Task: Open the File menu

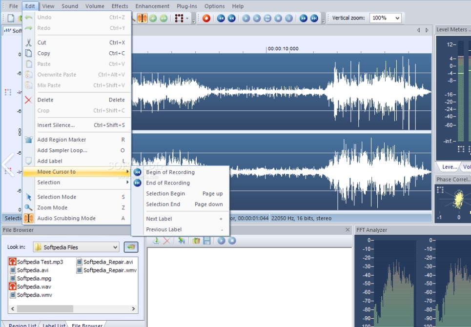Action: click(14, 6)
